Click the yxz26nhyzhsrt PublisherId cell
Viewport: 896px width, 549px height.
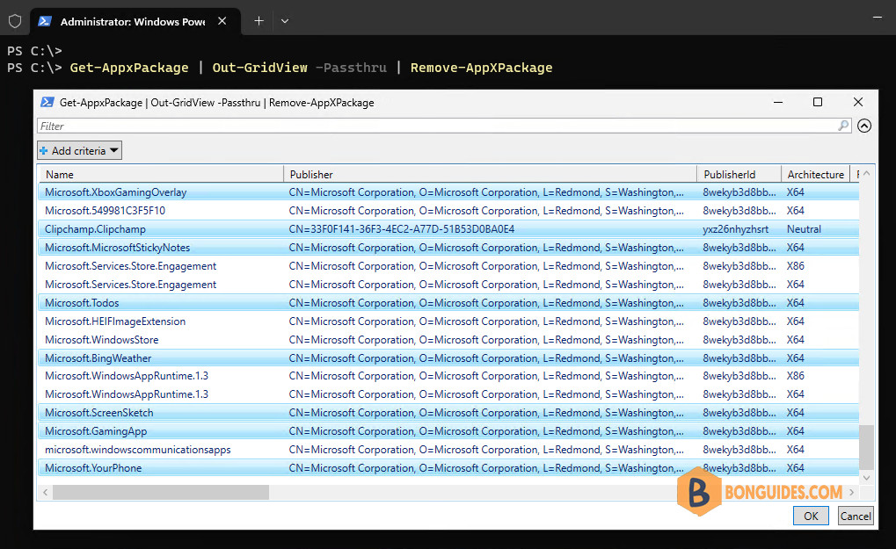735,229
